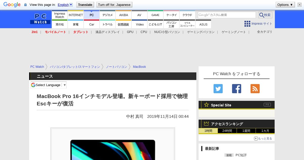Open the 2in1 category link
The width and height of the screenshot is (304, 160).
pos(35,32)
